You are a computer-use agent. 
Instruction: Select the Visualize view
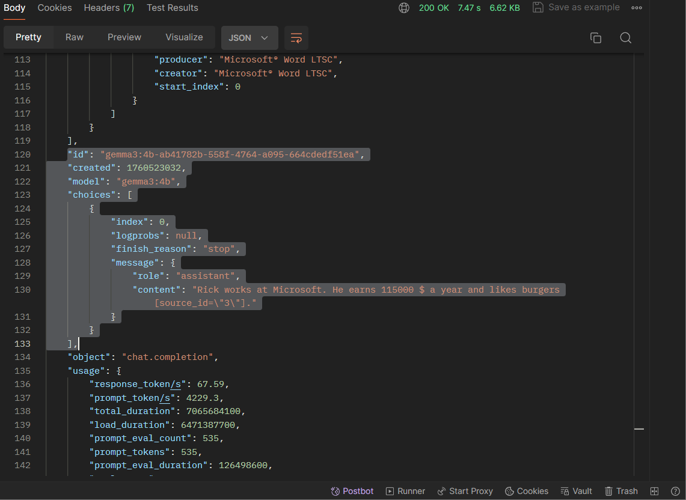(184, 37)
